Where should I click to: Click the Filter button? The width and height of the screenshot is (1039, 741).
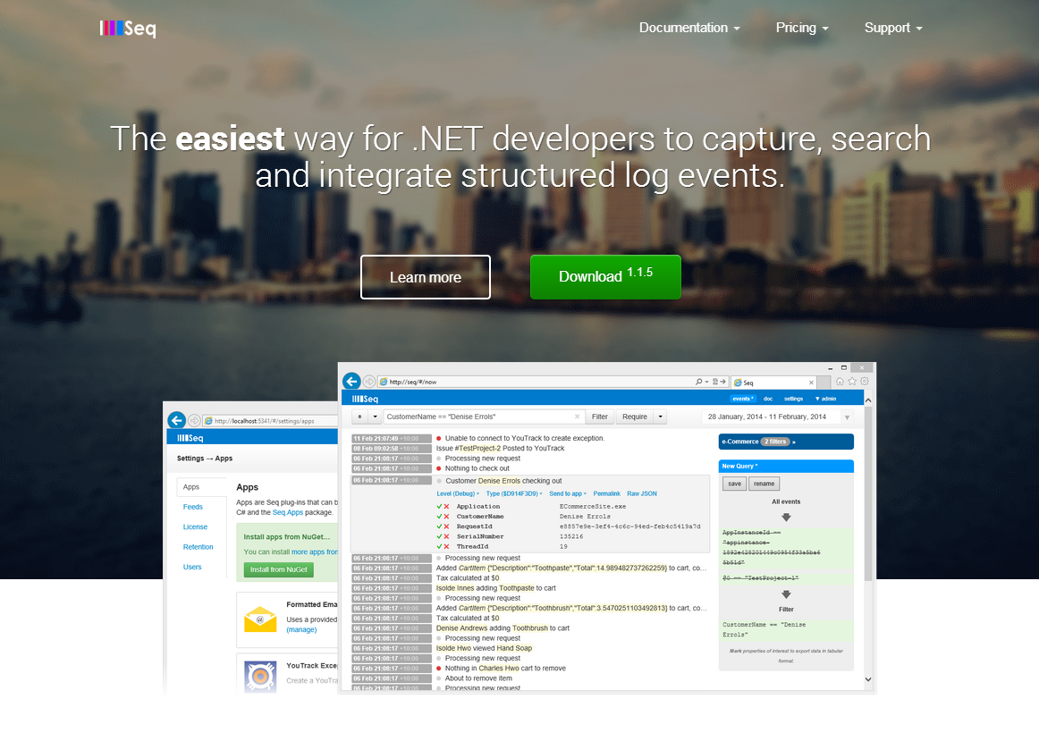[x=600, y=417]
